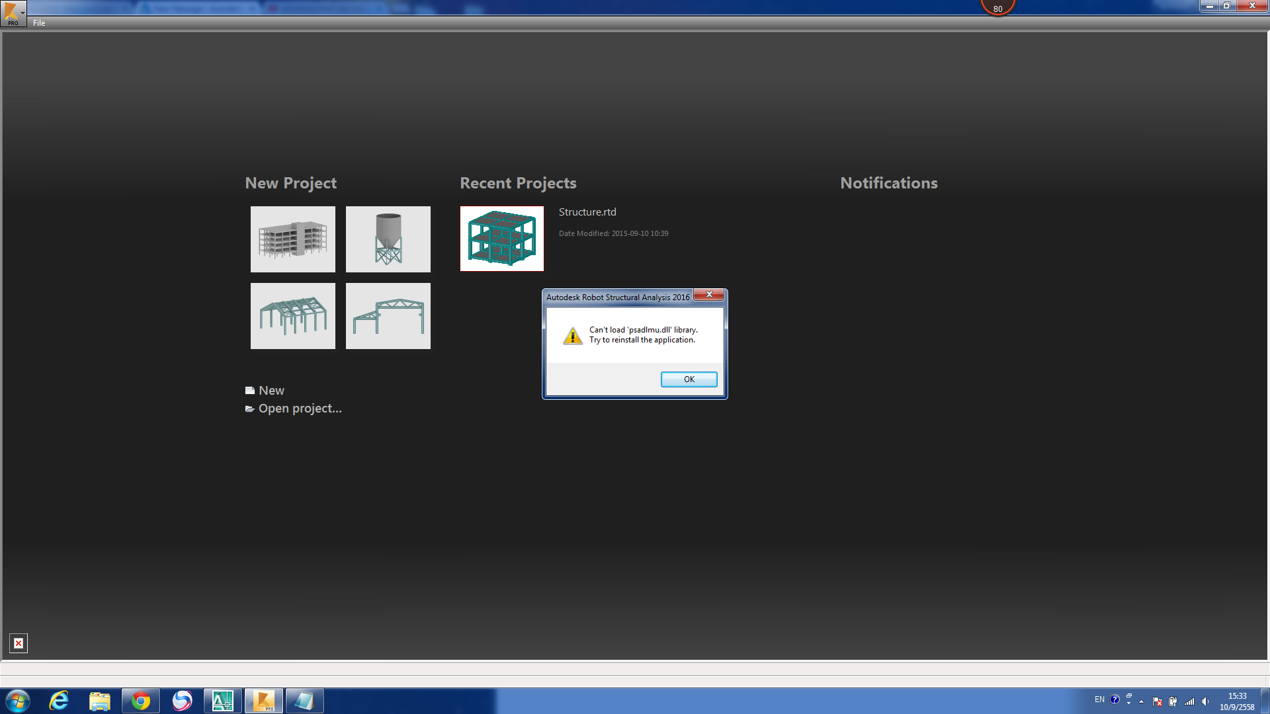Viewport: 1270px width, 714px height.
Task: Open Windows Explorer from taskbar
Action: 100,701
